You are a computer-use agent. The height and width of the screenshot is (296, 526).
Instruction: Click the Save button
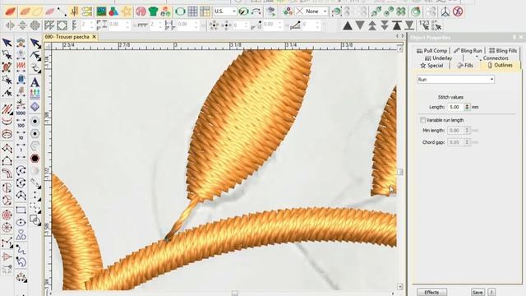478,293
